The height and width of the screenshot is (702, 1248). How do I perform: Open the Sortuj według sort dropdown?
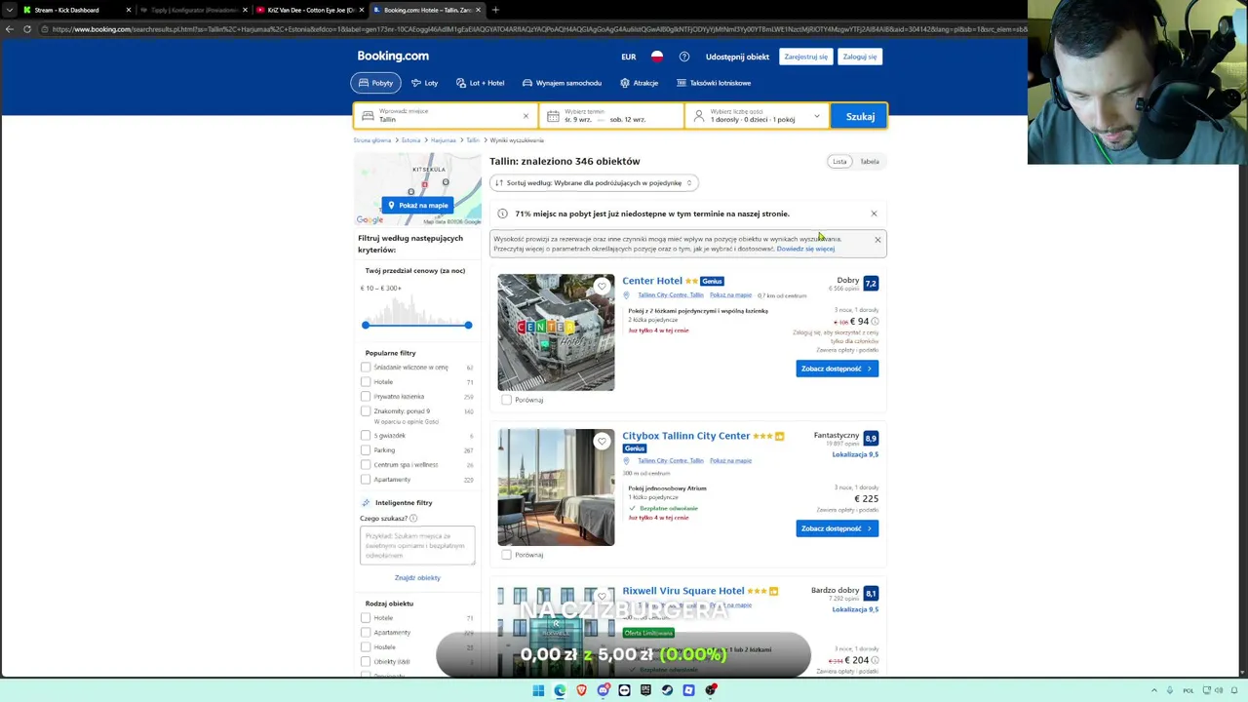[594, 182]
